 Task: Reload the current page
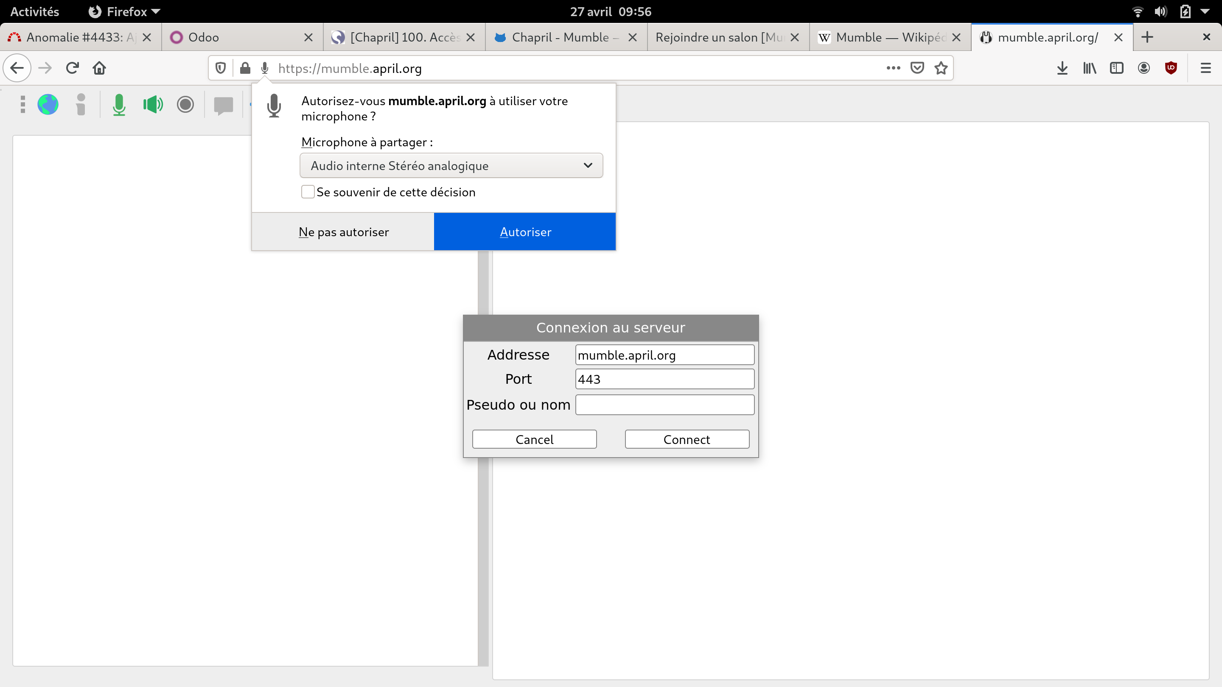click(x=72, y=68)
